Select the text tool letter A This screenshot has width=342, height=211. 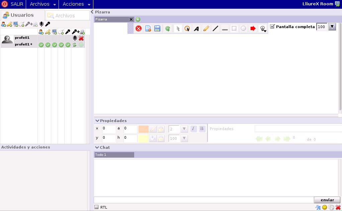(196, 29)
